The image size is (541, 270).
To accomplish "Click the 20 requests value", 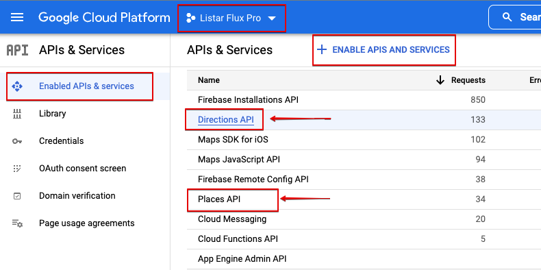I will (480, 219).
